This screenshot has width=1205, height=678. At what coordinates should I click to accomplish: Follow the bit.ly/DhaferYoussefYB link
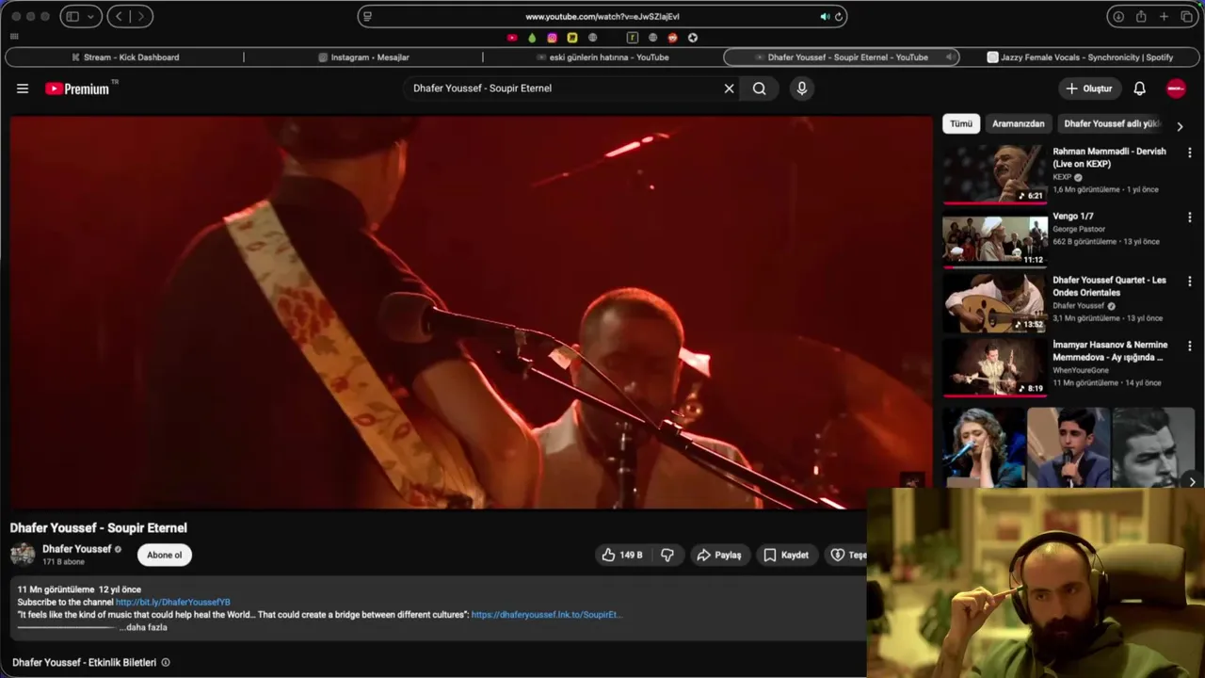coord(172,602)
